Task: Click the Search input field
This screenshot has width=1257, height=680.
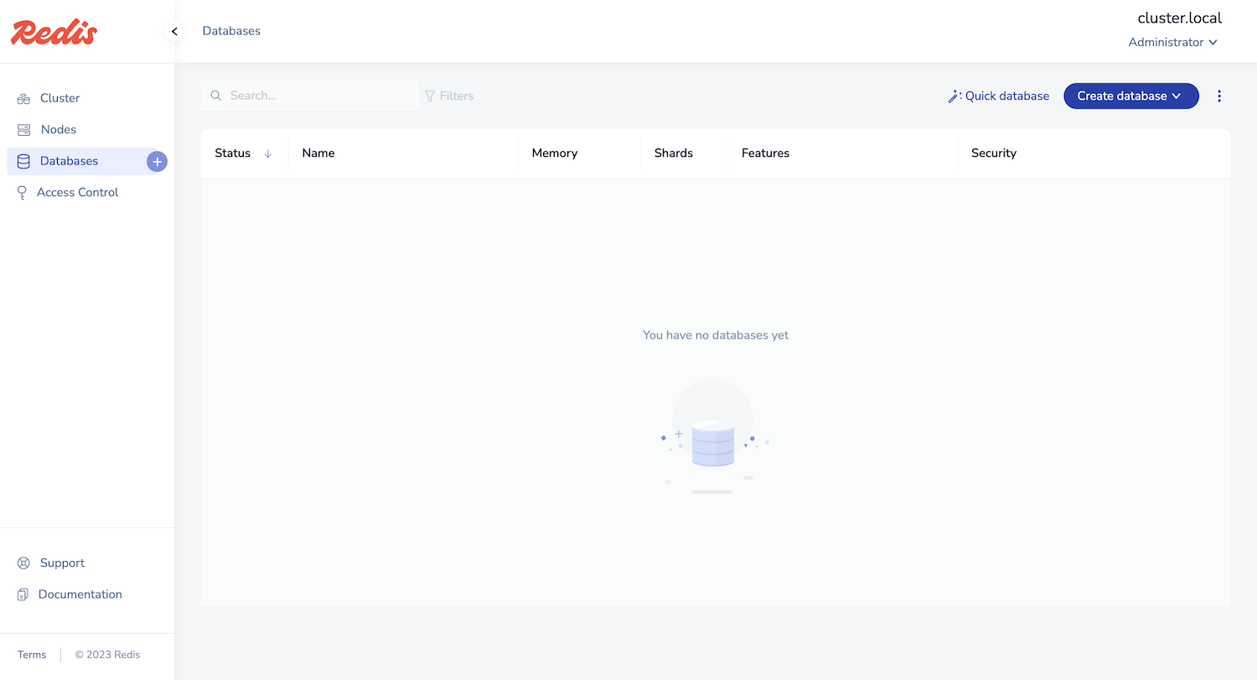Action: pos(318,96)
